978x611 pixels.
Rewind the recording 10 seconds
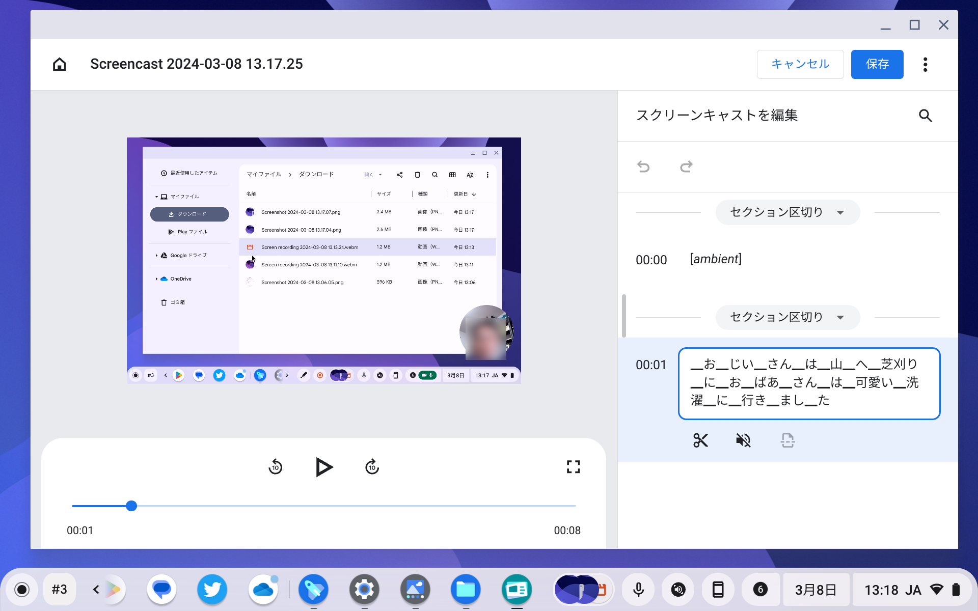click(275, 467)
